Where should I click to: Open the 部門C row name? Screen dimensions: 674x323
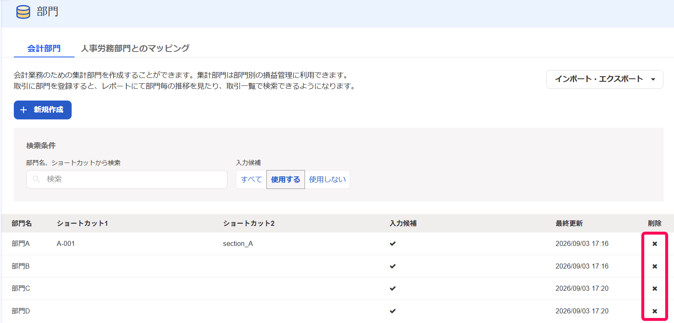click(21, 289)
